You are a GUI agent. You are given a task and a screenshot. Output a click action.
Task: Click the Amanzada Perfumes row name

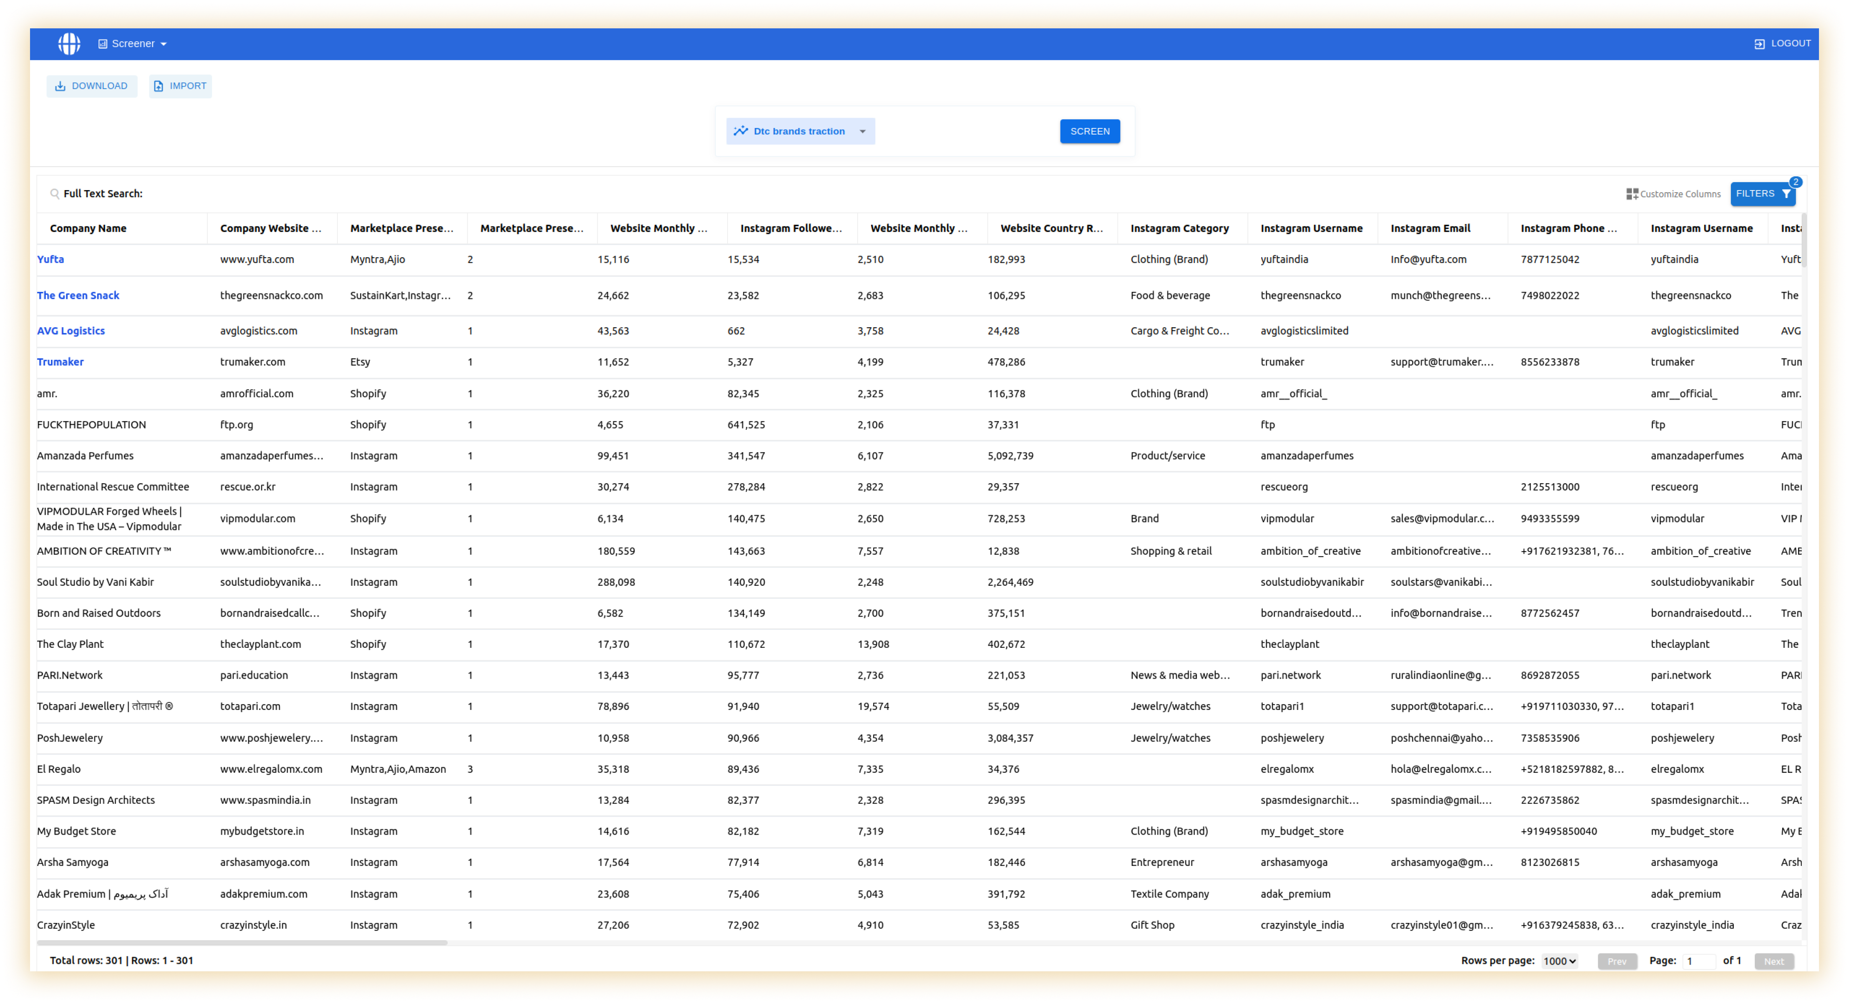(85, 456)
